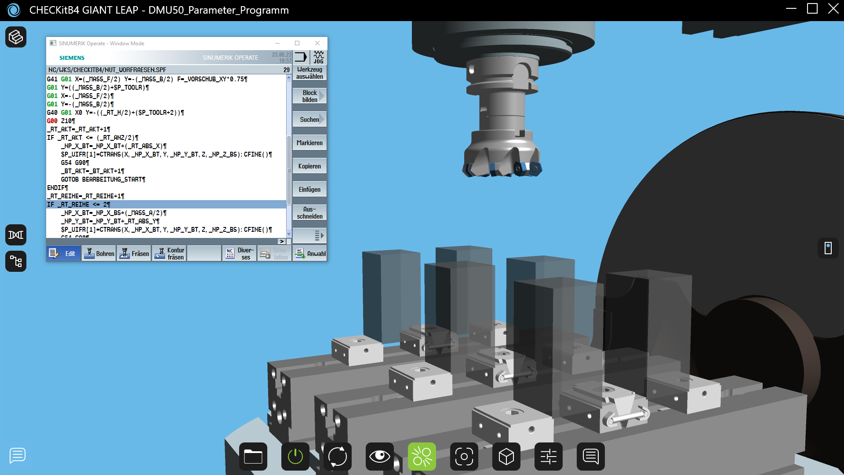
Task: Click the panel icon on right edge
Action: [x=828, y=248]
